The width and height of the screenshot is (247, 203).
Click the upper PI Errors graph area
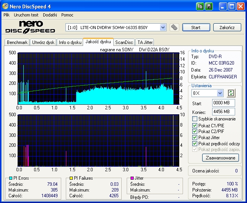click(x=98, y=78)
